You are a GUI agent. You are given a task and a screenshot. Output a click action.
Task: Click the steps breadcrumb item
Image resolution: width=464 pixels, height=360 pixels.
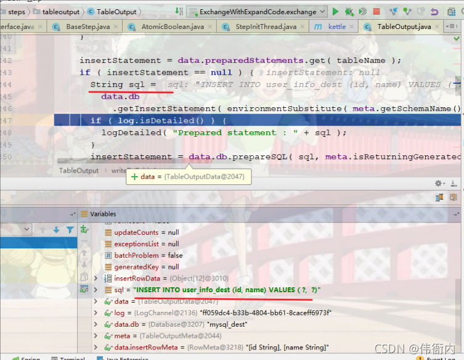coord(14,12)
